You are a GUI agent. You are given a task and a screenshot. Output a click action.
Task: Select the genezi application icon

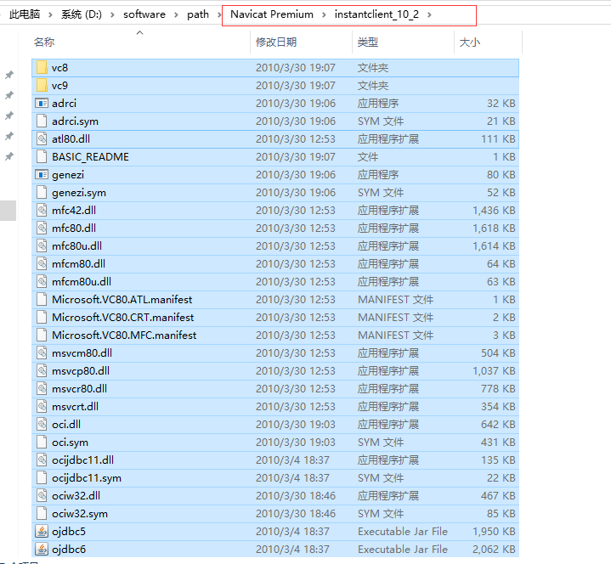pos(42,174)
